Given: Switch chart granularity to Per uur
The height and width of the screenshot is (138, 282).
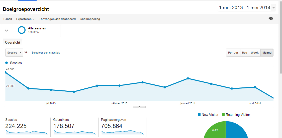Looking at the screenshot, I should (233, 53).
